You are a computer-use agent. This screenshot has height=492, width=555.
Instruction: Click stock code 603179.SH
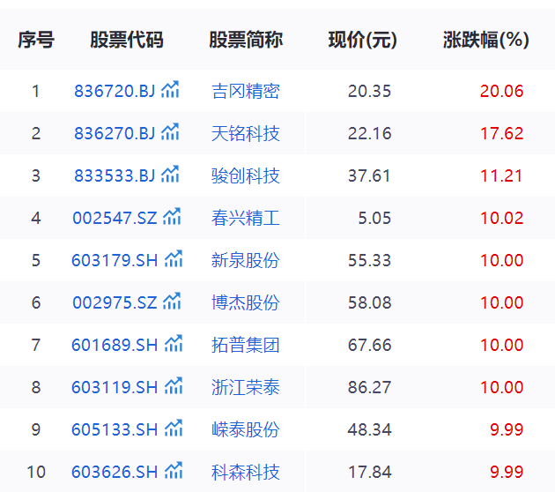pyautogui.click(x=115, y=260)
